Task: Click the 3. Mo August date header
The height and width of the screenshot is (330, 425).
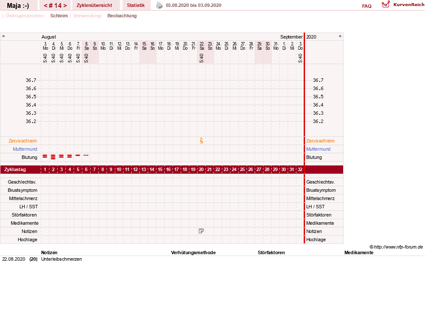Action: tap(45, 46)
